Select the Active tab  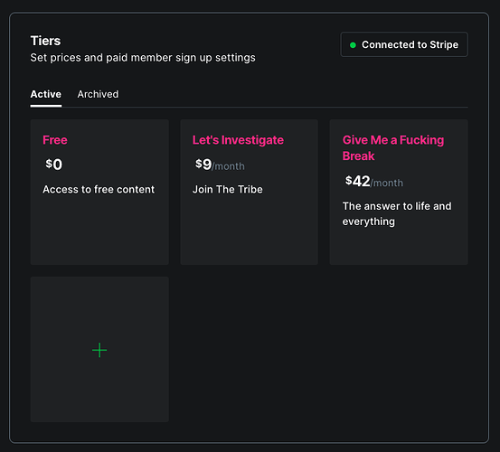(46, 94)
